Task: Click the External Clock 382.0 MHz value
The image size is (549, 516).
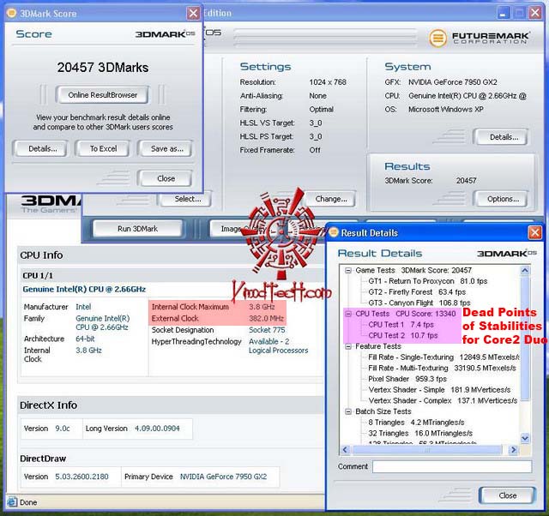Action: [x=266, y=318]
